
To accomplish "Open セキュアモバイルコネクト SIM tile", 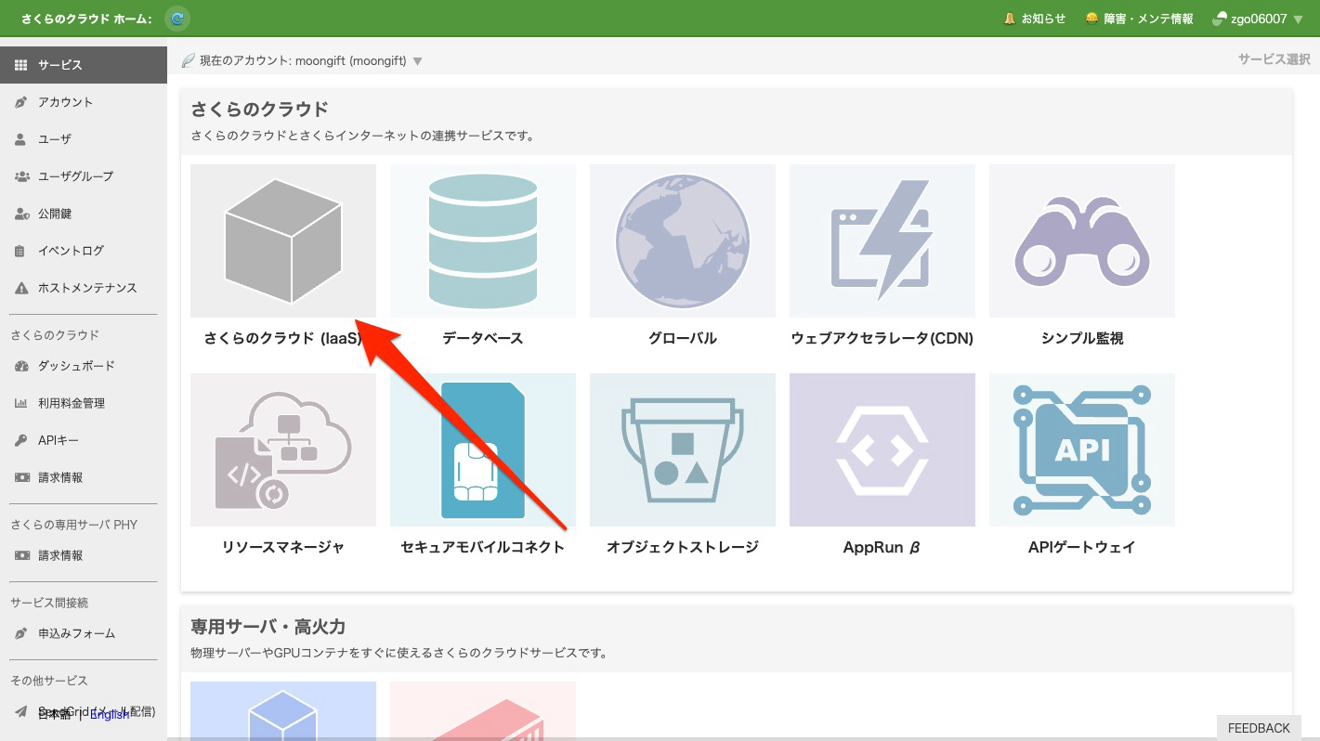I will click(483, 466).
